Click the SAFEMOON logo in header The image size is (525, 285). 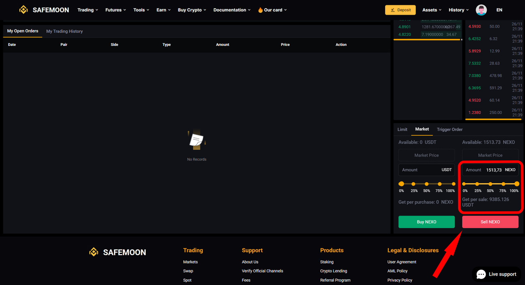tap(44, 10)
